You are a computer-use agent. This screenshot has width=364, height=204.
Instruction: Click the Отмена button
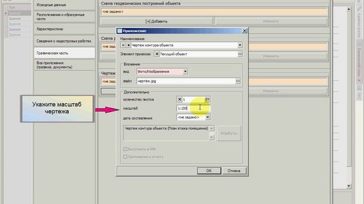coord(234,171)
